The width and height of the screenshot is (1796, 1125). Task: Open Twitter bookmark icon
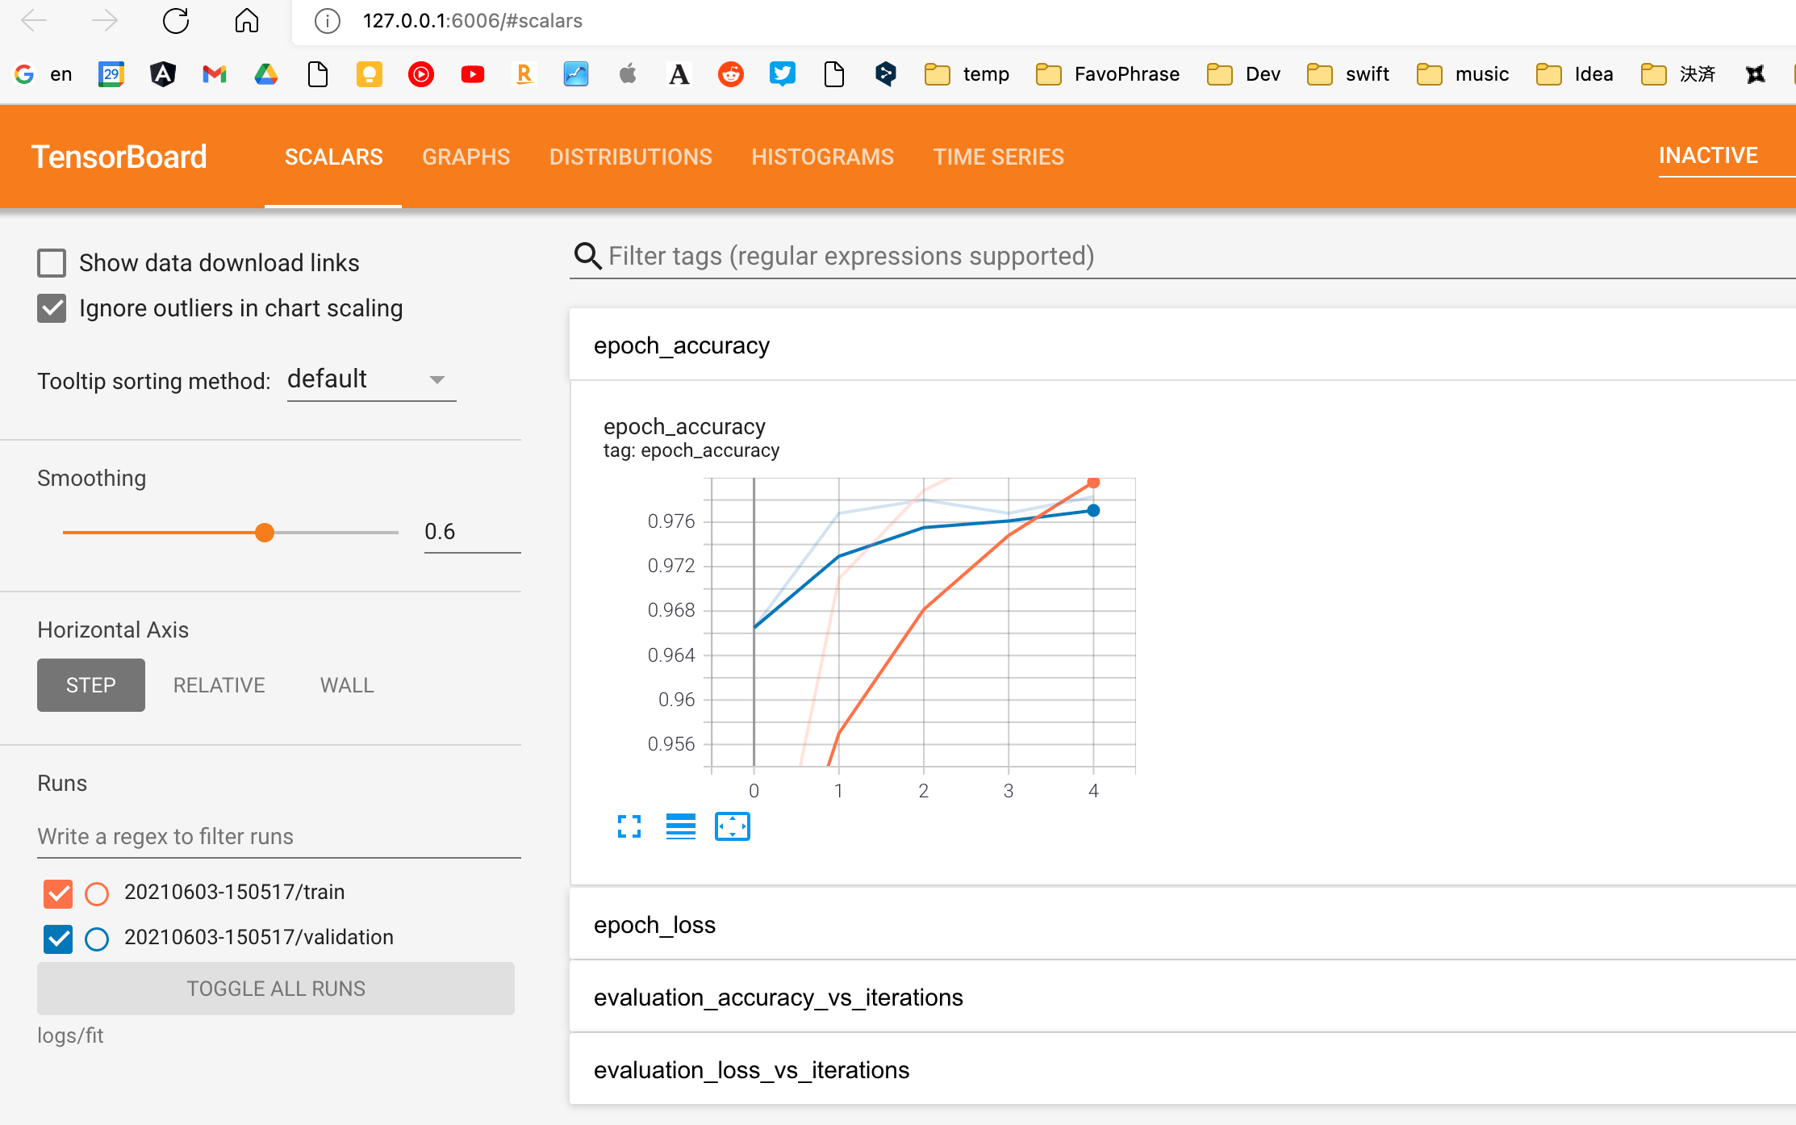coord(782,74)
